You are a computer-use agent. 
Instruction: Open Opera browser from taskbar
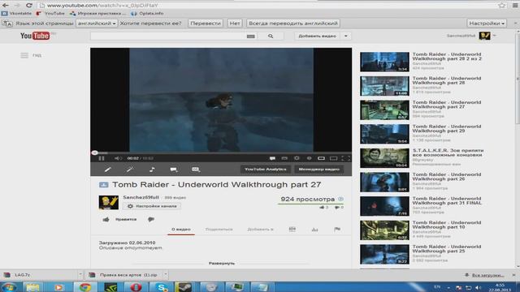[136, 287]
